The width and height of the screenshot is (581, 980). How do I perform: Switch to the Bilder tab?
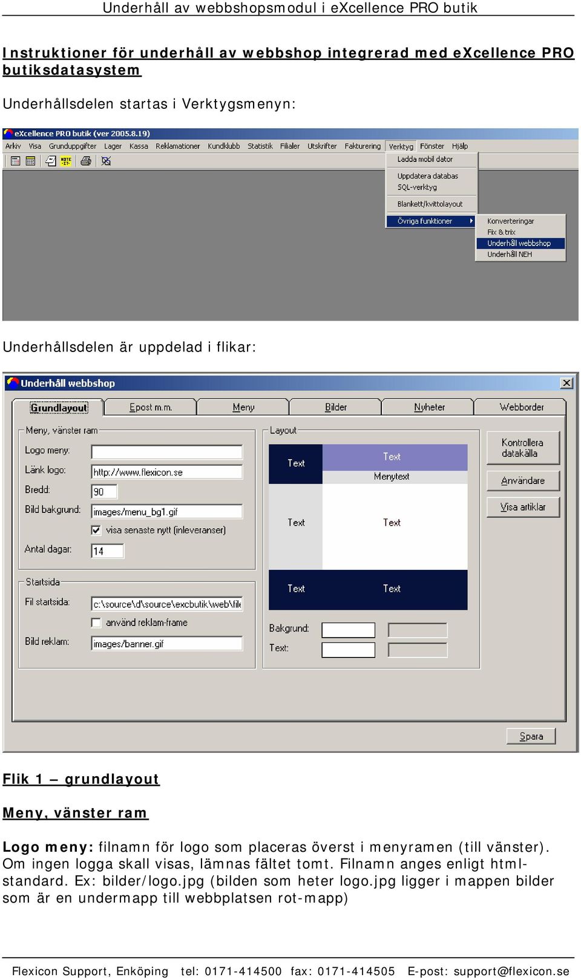point(336,407)
